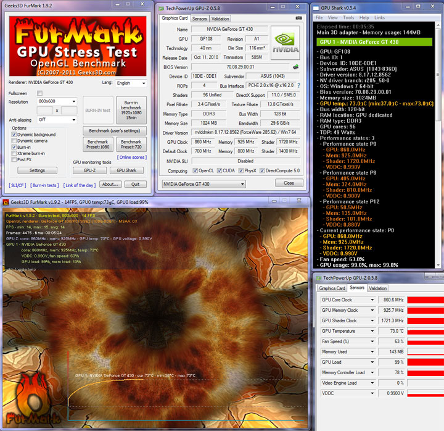Toggle the DirectCompute 5.0 checkbox
This screenshot has width=444, height=431.
click(262, 170)
